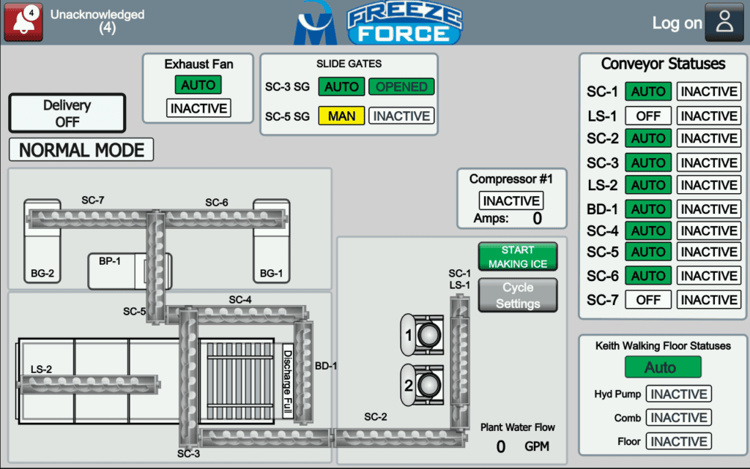Screen dimensions: 750x469
Task: Click LS-1 INACTIVE status indicator
Action: coord(709,116)
